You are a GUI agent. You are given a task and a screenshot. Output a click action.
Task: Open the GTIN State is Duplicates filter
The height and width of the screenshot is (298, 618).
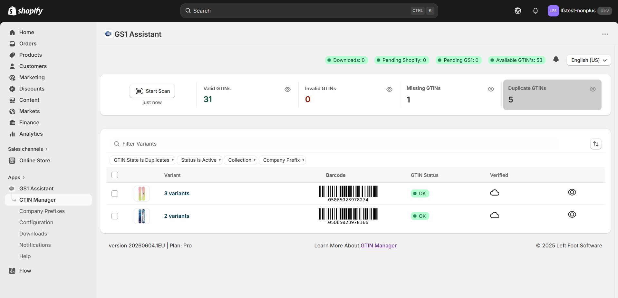(142, 160)
